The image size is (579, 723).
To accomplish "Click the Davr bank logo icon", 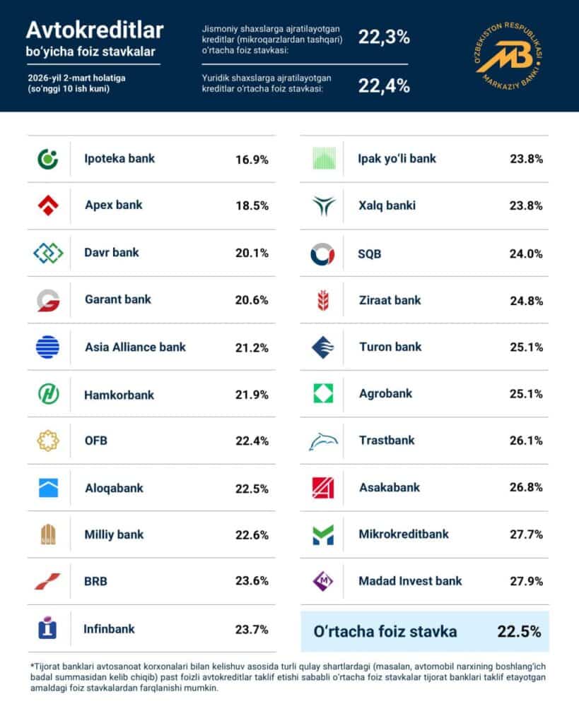I will (47, 252).
